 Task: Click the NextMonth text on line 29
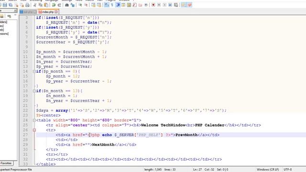click(103, 145)
